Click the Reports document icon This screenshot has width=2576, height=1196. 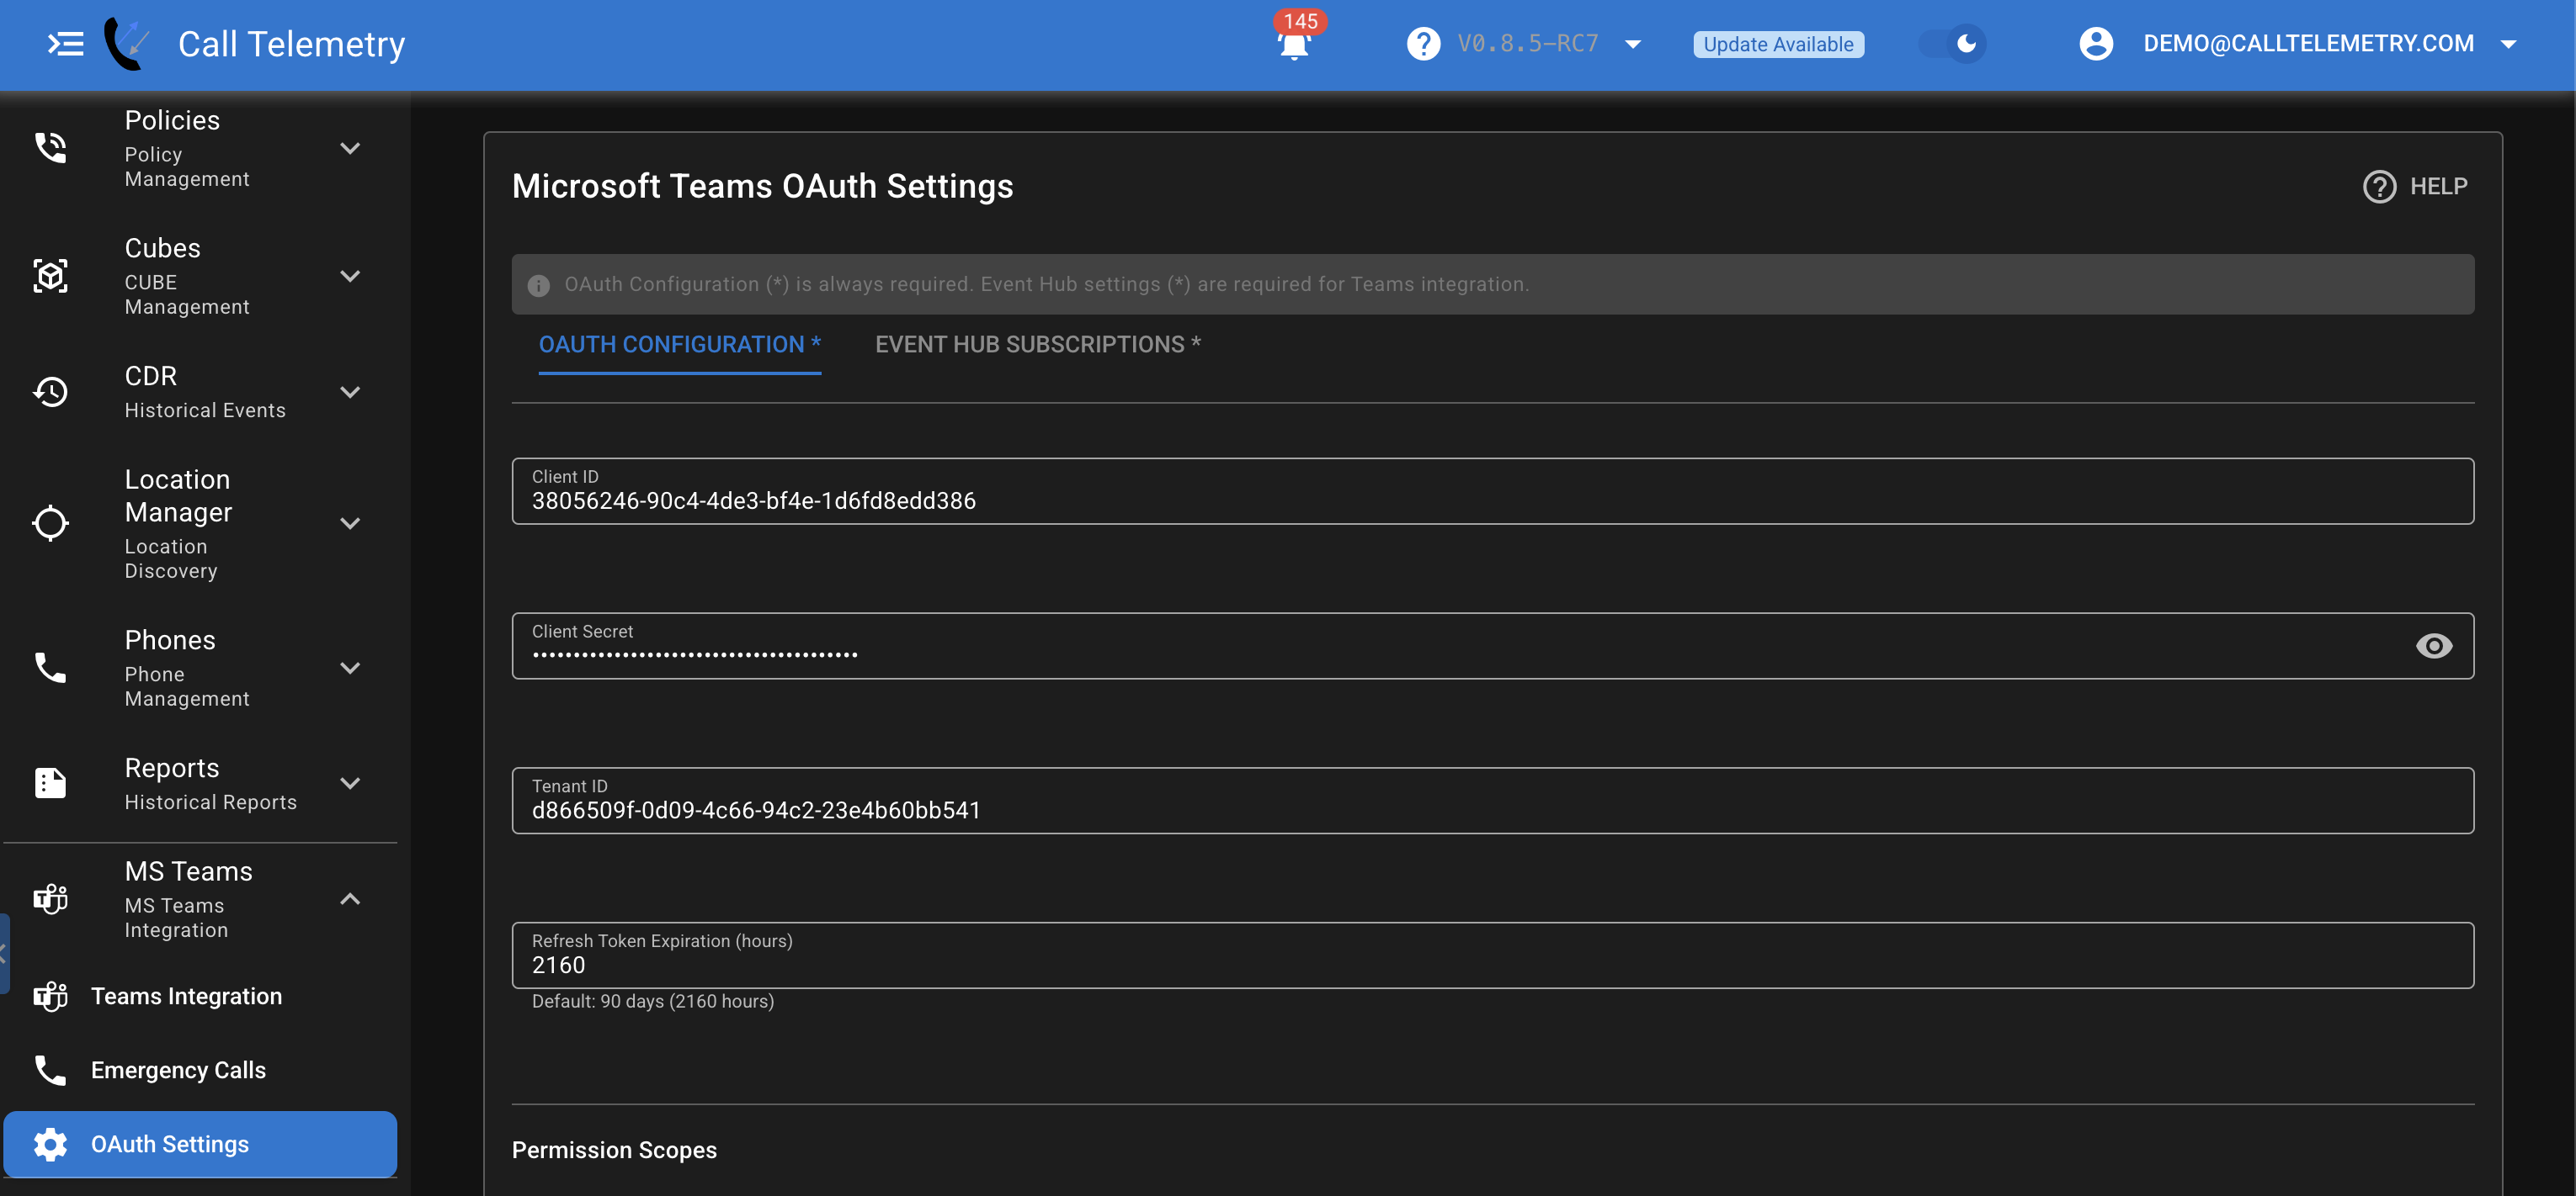[50, 783]
